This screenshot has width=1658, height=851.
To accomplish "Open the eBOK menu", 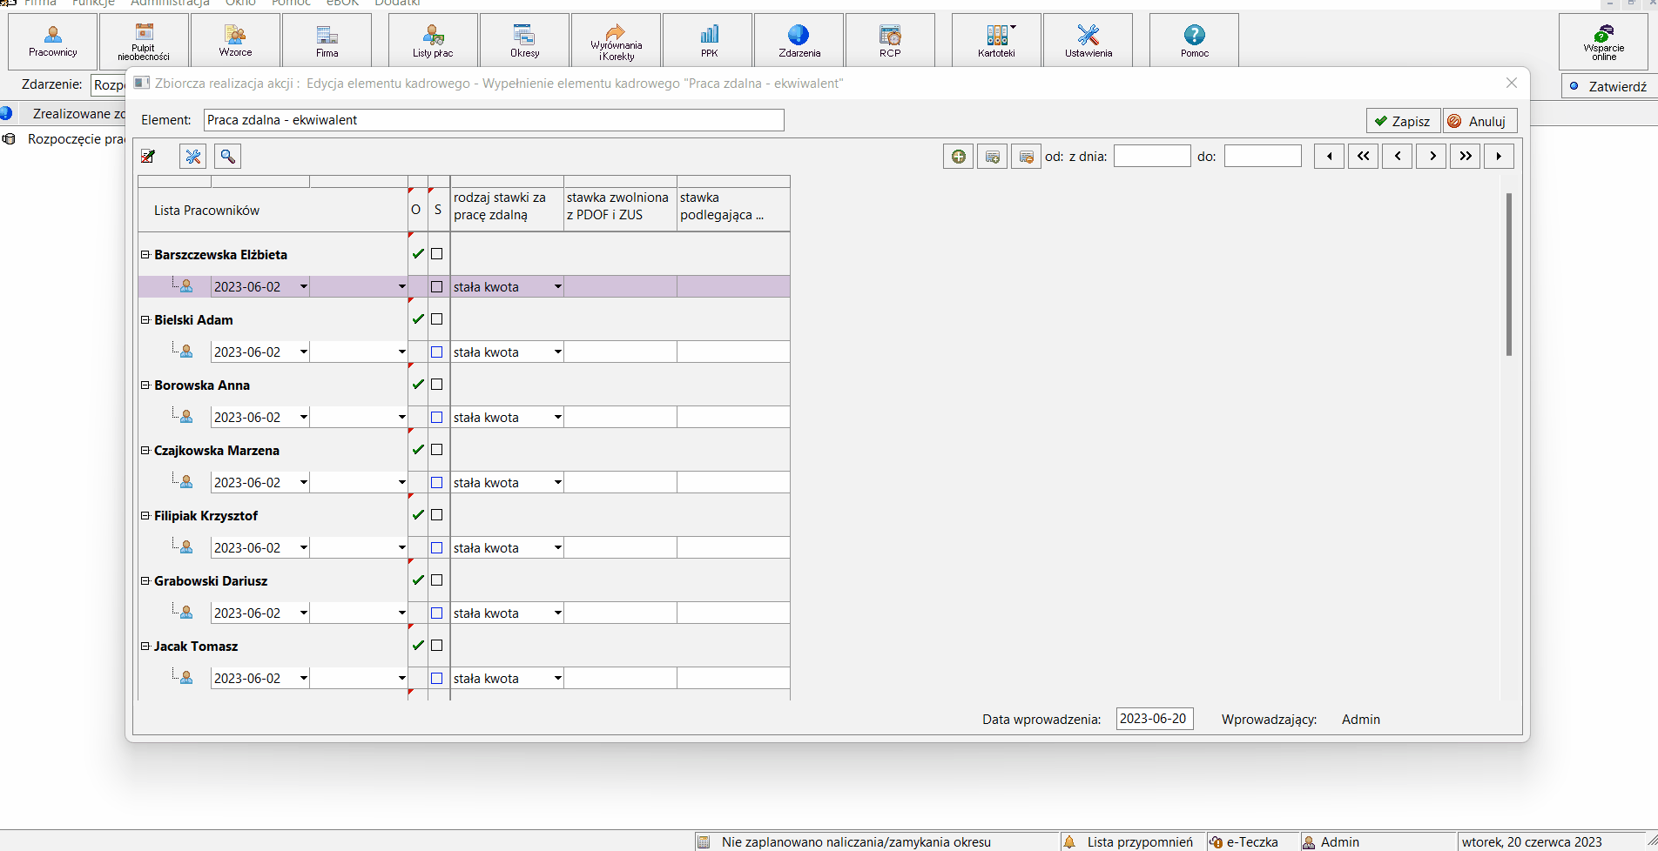I will pyautogui.click(x=342, y=3).
